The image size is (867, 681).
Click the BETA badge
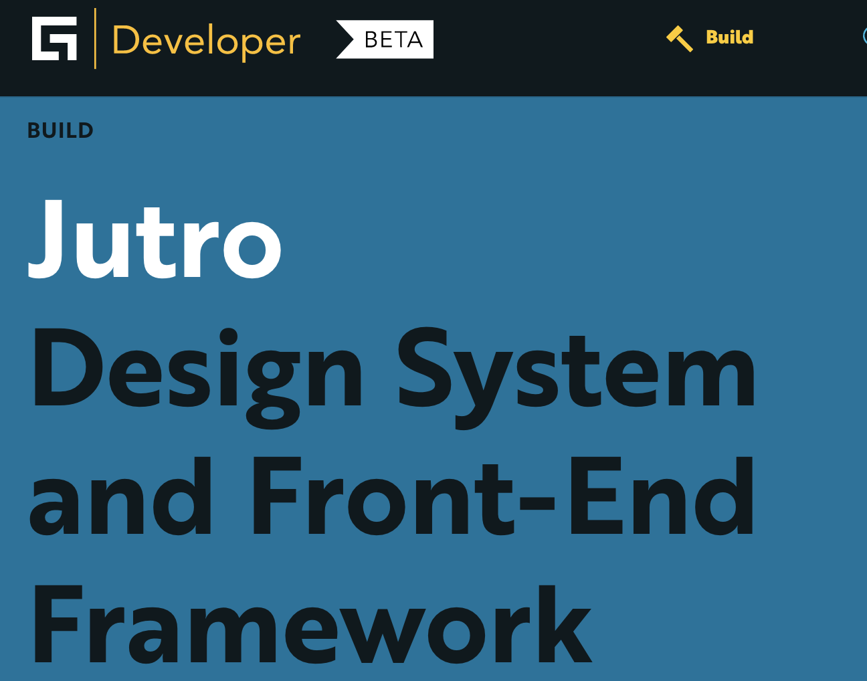click(385, 39)
